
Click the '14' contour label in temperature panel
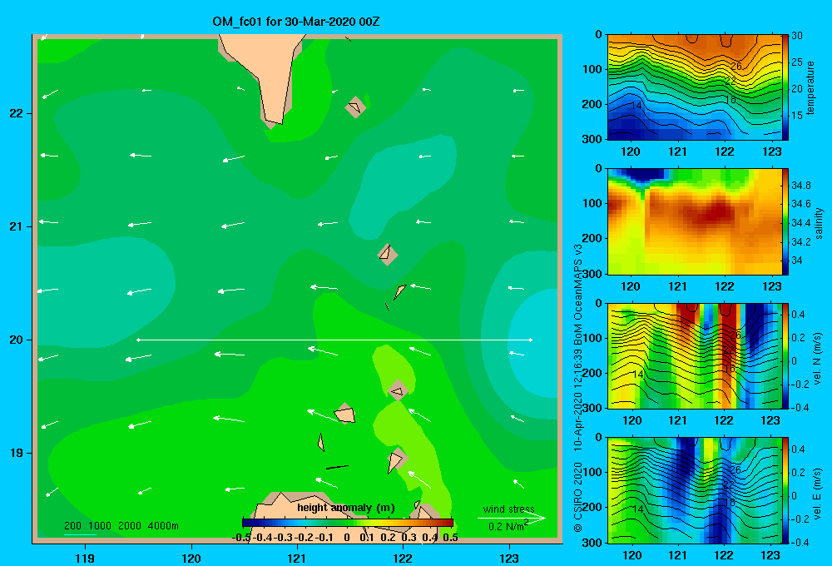coord(636,106)
